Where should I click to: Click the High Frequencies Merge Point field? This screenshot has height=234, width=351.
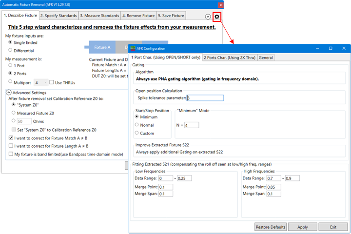277,187
